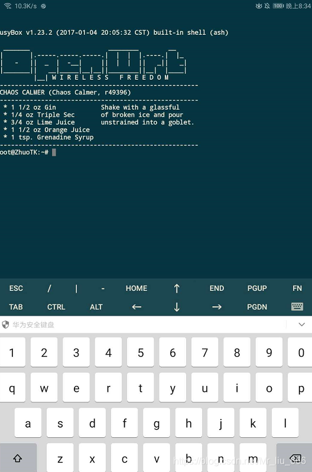Image resolution: width=312 pixels, height=472 pixels.
Task: Tap the up arrow key in terminal toolbar
Action: tap(177, 289)
